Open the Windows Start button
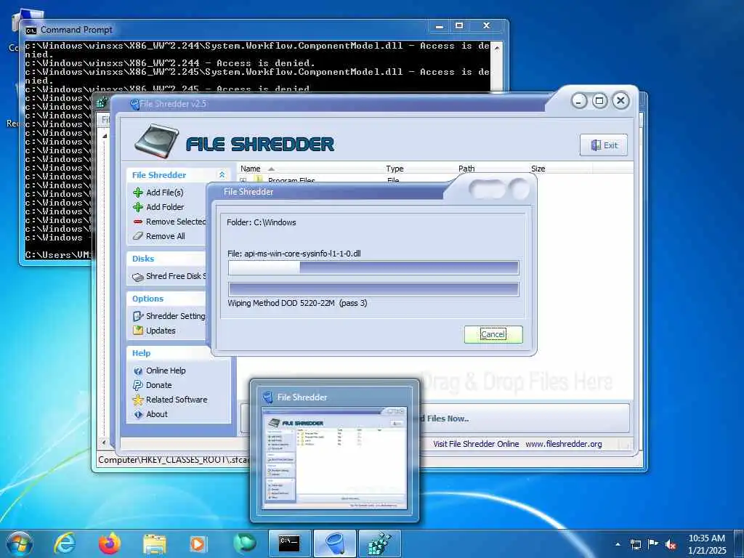744x558 pixels. tap(20, 543)
